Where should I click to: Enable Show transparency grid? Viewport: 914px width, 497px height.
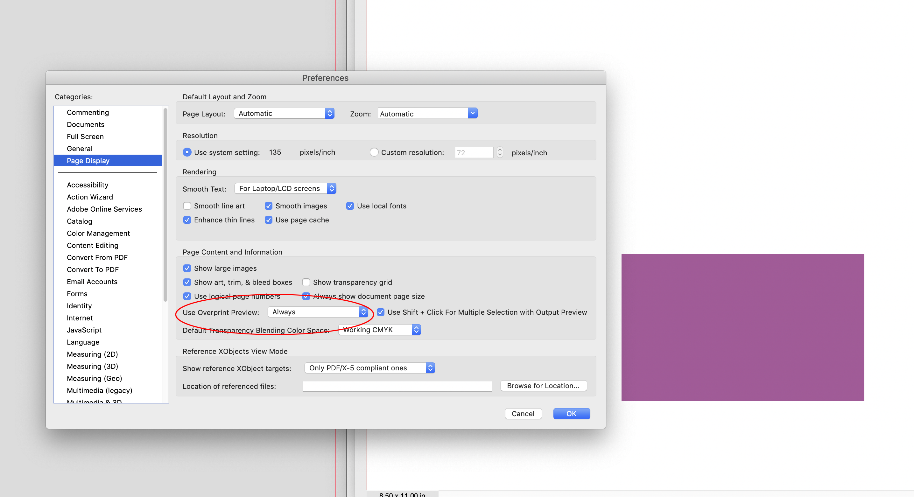tap(306, 282)
